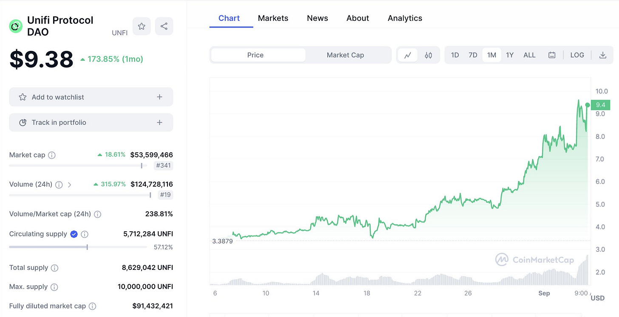Click the #19 volume rank badge

pos(166,195)
